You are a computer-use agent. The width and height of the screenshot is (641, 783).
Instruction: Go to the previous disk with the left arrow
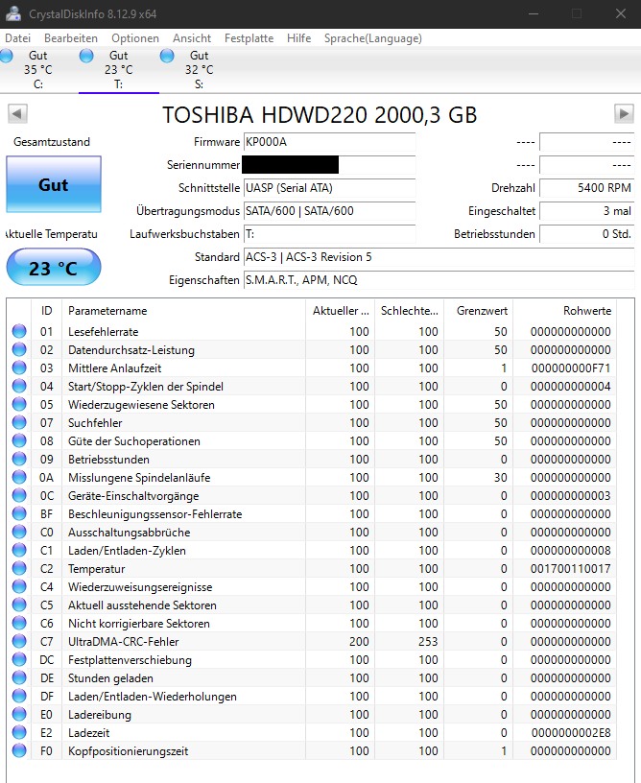pyautogui.click(x=17, y=114)
